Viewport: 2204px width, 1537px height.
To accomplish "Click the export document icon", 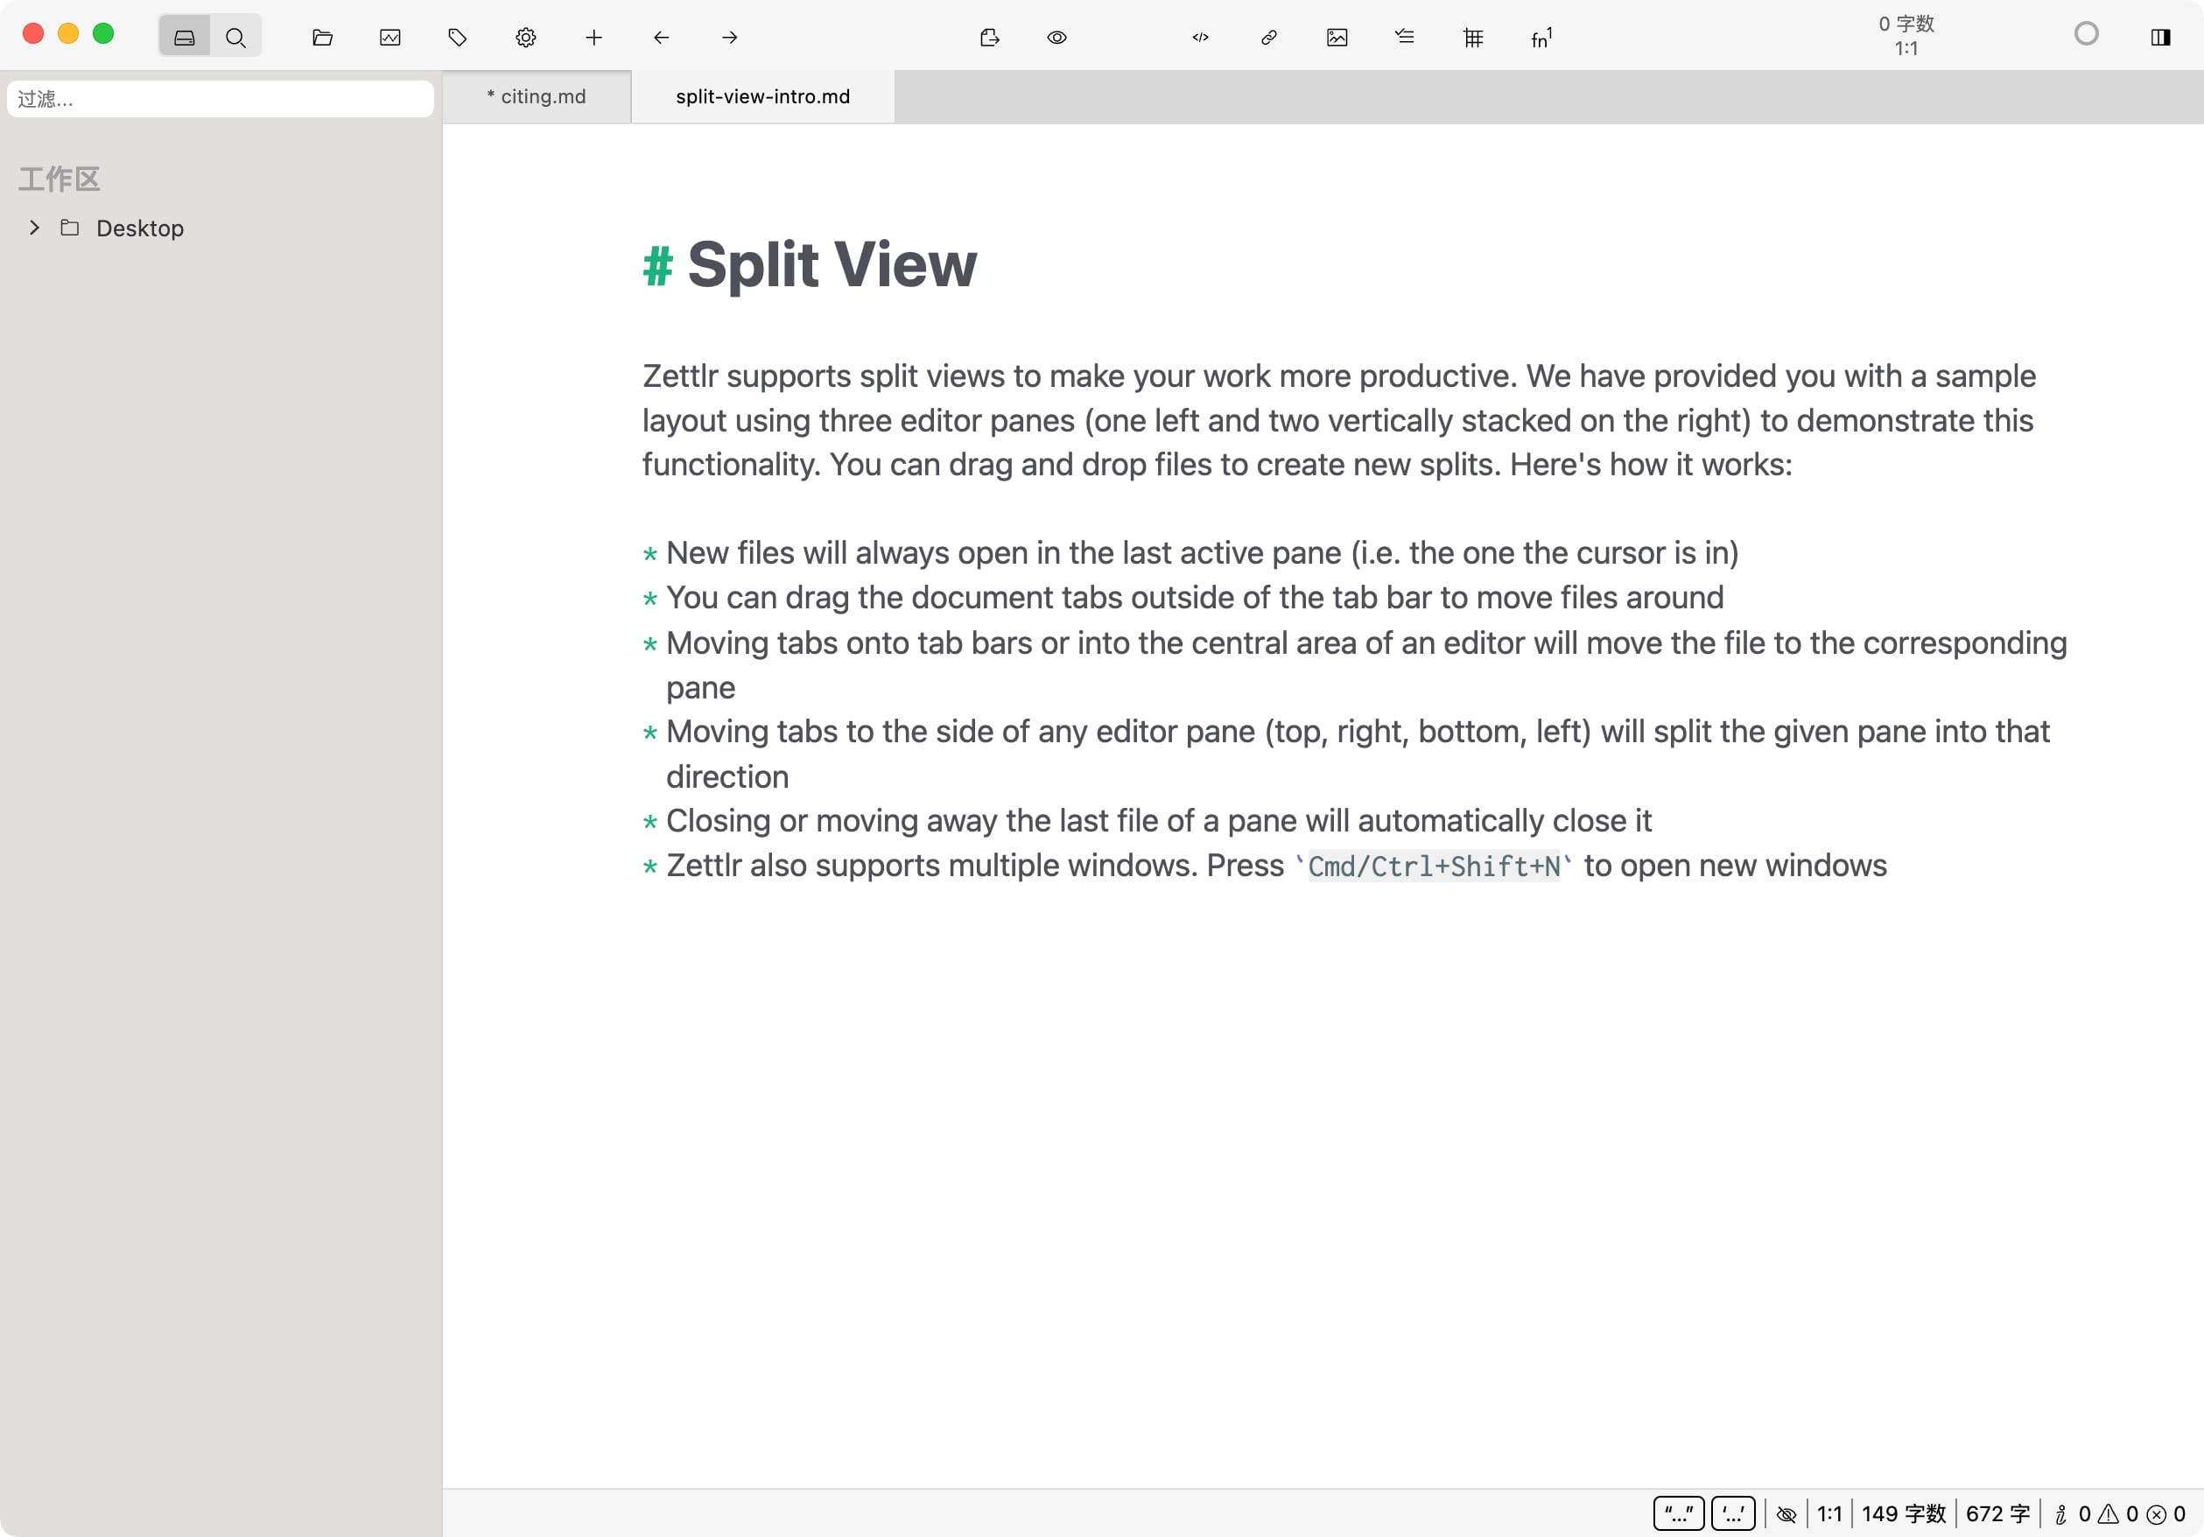I will coord(990,38).
